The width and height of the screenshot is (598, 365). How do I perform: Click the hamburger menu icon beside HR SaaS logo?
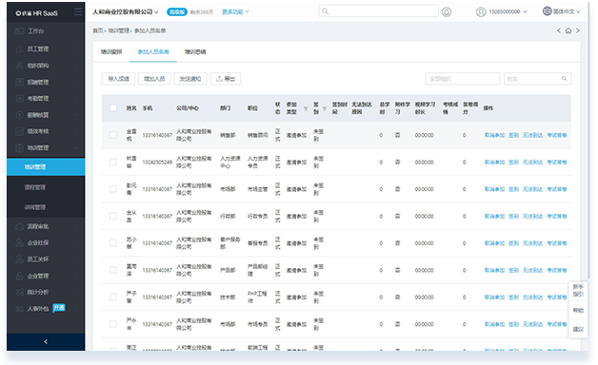pos(78,12)
